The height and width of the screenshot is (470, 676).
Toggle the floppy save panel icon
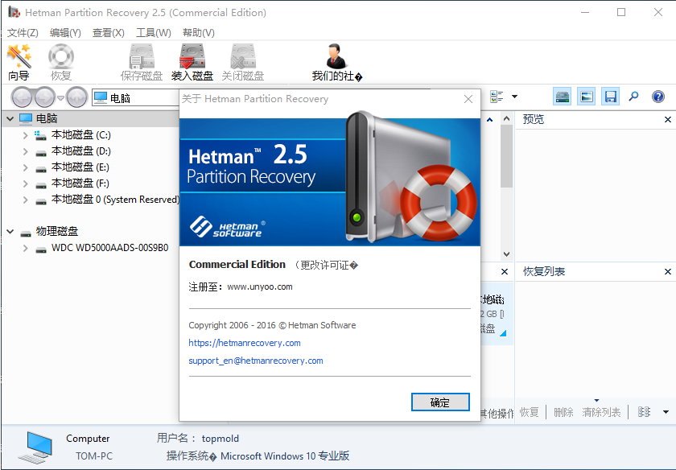[x=611, y=97]
